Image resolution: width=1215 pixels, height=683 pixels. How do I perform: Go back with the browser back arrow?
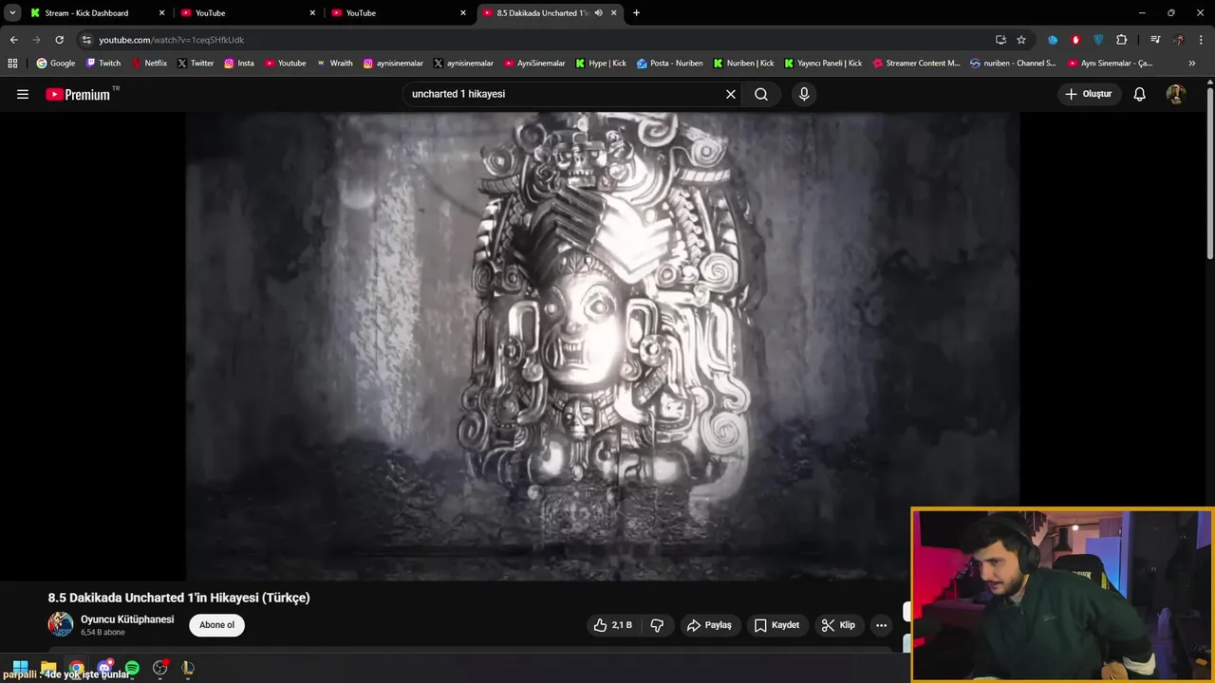tap(13, 40)
